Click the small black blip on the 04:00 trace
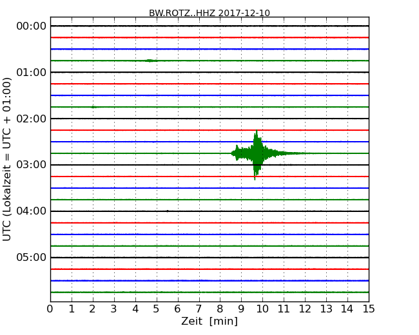Image resolution: width=419 pixels, height=335 pixels. [168, 211]
